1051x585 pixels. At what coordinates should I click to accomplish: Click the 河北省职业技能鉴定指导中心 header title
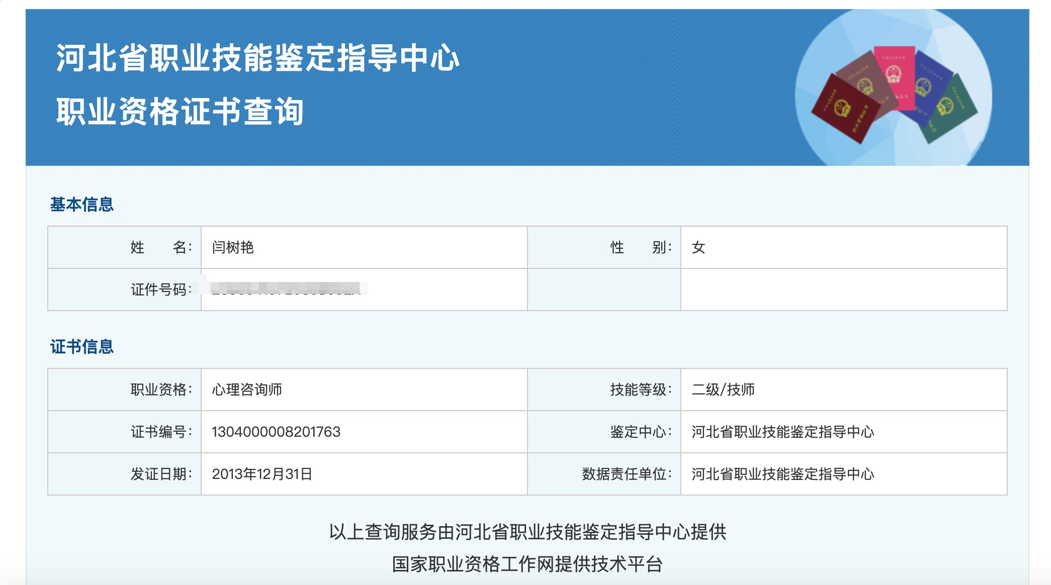tap(257, 58)
